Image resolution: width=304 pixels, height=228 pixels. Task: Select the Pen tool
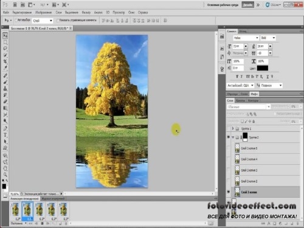point(5,128)
